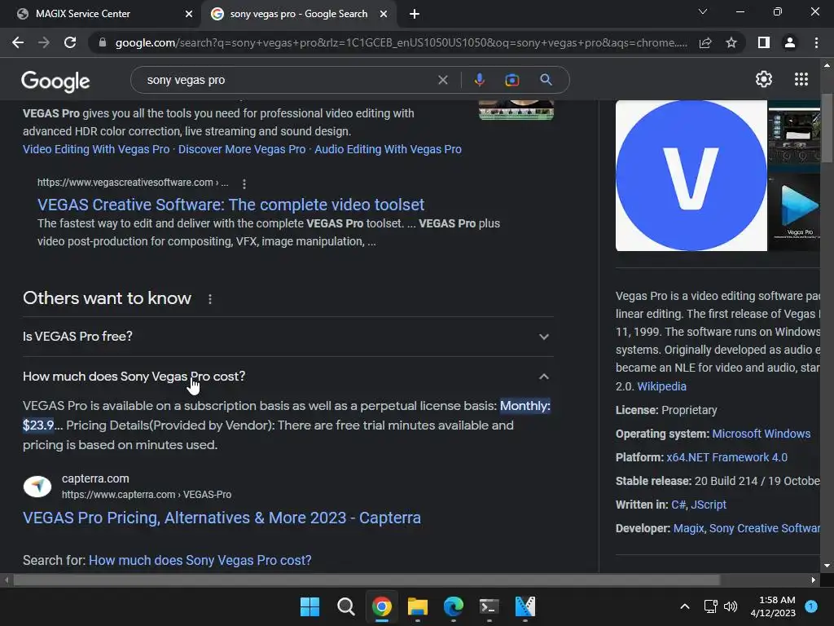Open Vegas Pro editing screenshot thumbnail
The image size is (834, 626).
coord(794,136)
